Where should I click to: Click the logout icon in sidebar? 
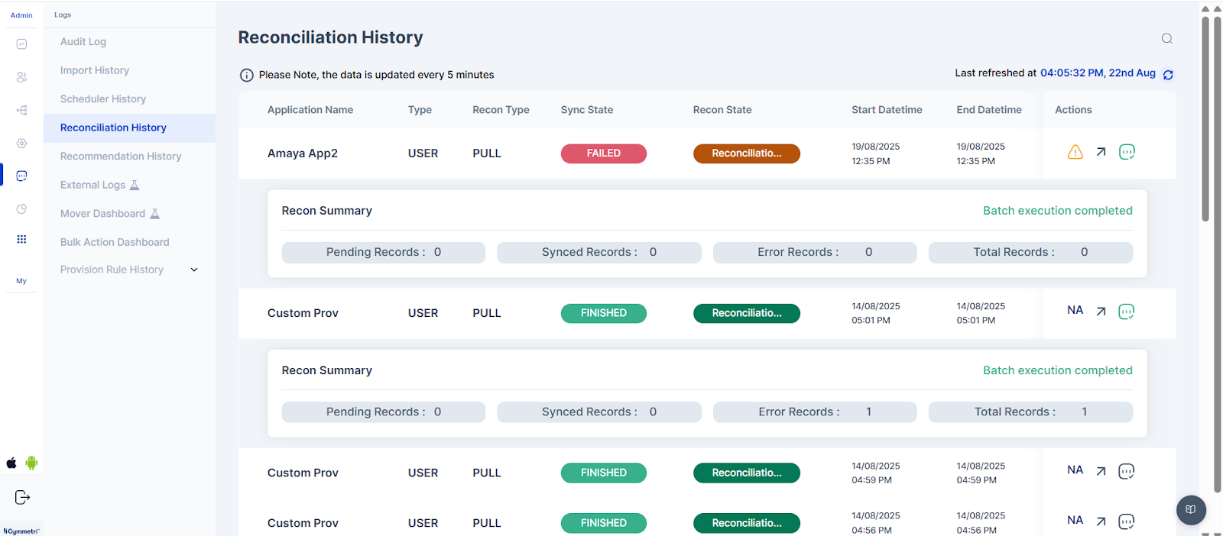(22, 497)
